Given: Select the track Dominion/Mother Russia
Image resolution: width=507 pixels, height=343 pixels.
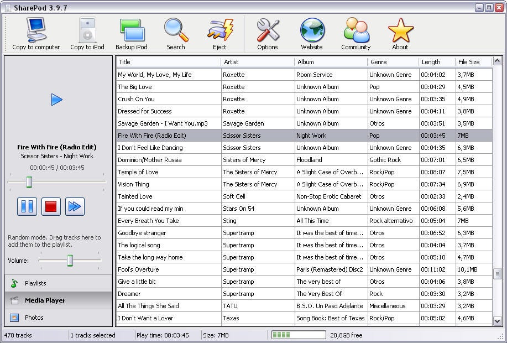Looking at the screenshot, I should (304, 160).
